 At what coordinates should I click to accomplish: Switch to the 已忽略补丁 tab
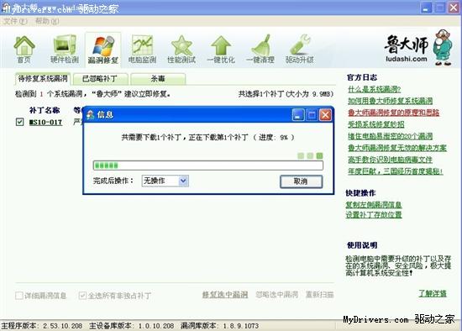click(x=101, y=79)
